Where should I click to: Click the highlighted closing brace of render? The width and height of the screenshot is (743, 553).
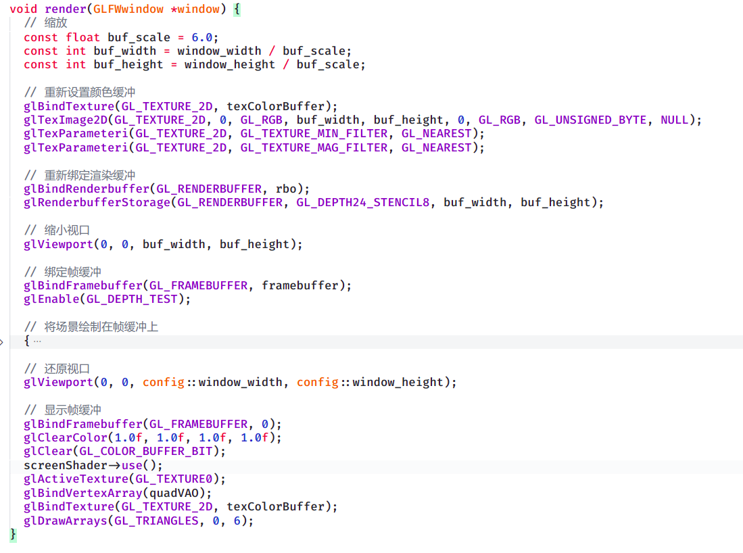(13, 534)
